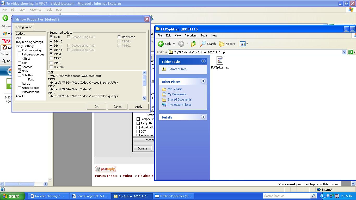
Task: Click codec description list scroll-down arrow
Action: coord(144,98)
